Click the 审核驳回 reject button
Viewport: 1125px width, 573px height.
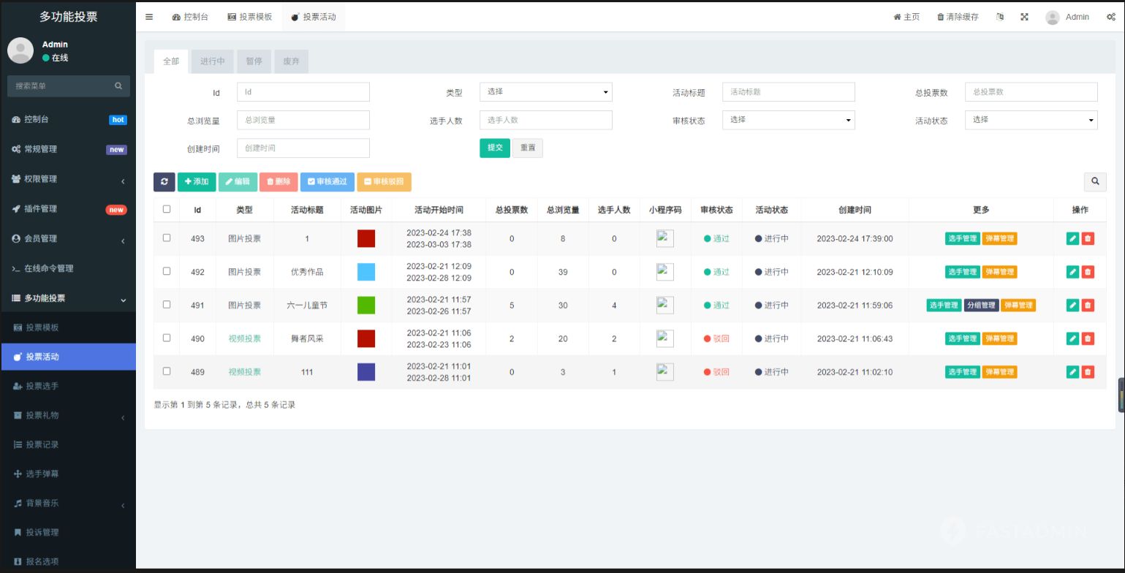pyautogui.click(x=384, y=182)
